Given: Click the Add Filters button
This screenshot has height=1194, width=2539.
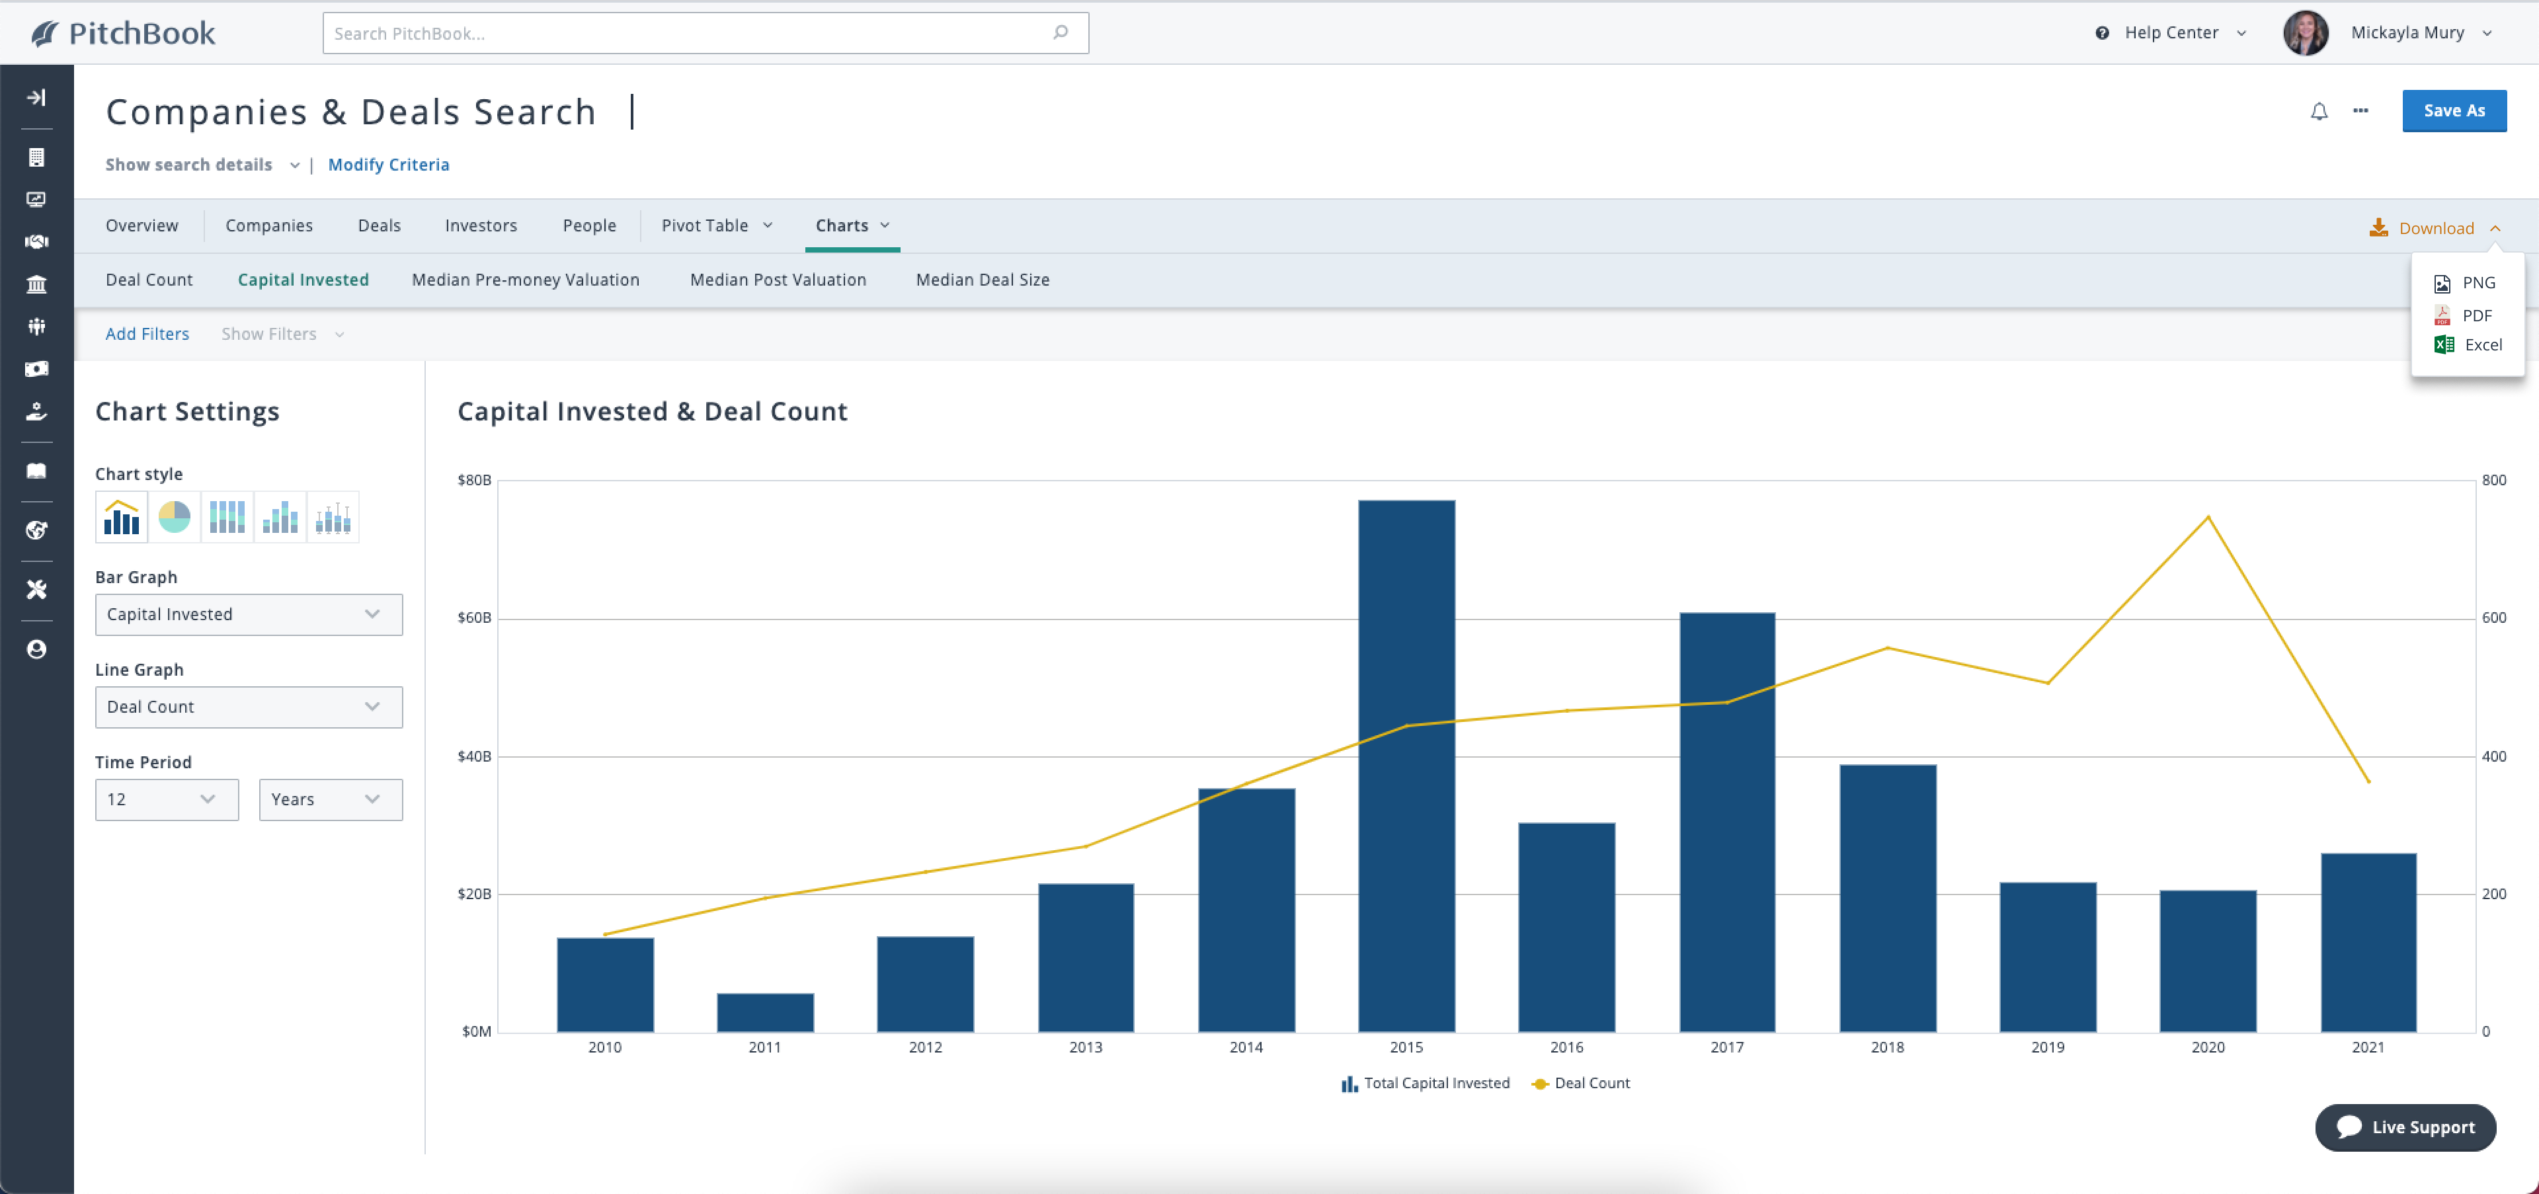Looking at the screenshot, I should (145, 334).
